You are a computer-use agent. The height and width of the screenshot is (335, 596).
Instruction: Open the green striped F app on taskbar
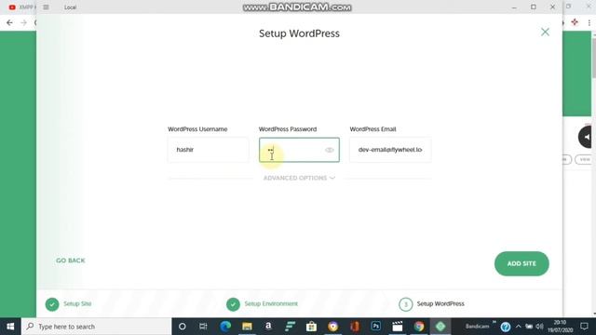click(290, 327)
